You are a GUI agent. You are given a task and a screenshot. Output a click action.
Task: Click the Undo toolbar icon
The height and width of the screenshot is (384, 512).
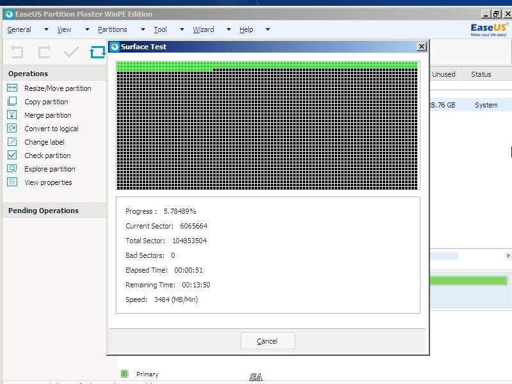(x=17, y=52)
